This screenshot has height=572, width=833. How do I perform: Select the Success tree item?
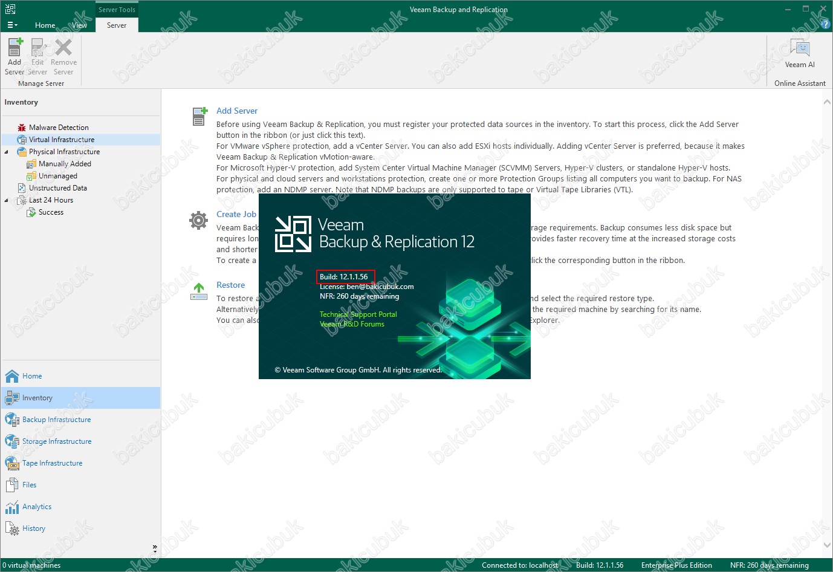pos(51,212)
